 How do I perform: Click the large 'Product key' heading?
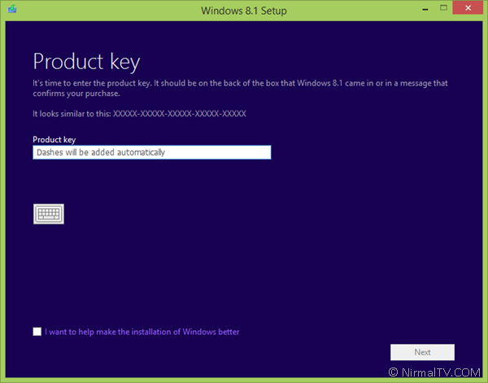tap(86, 62)
